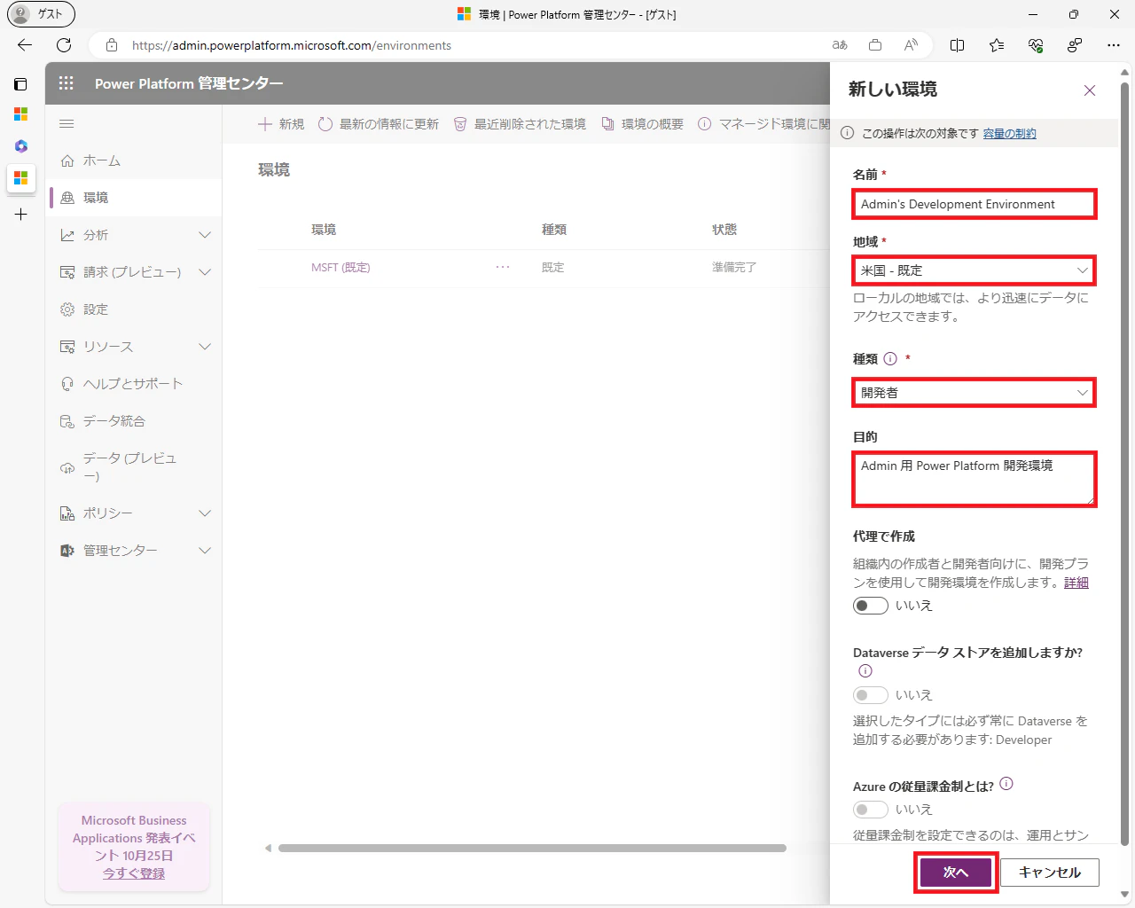The width and height of the screenshot is (1135, 908).
Task: Click the read aloud icon in address bar
Action: (x=911, y=45)
